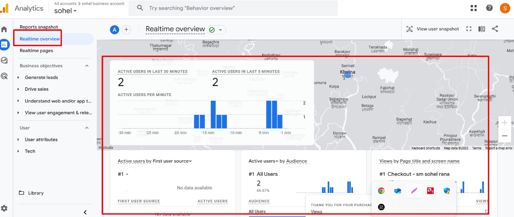Enter full screen mode for the report
The height and width of the screenshot is (217, 514).
[x=469, y=29]
